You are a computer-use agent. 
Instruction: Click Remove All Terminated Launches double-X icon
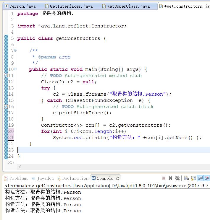click(177, 178)
